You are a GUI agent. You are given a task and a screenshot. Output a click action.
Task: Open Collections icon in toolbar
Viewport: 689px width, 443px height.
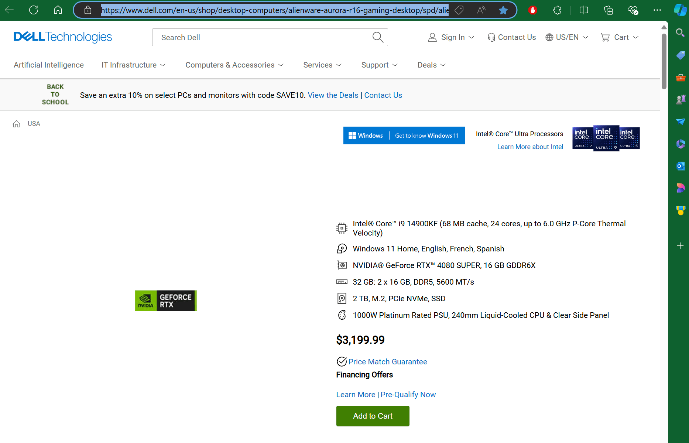(x=608, y=10)
